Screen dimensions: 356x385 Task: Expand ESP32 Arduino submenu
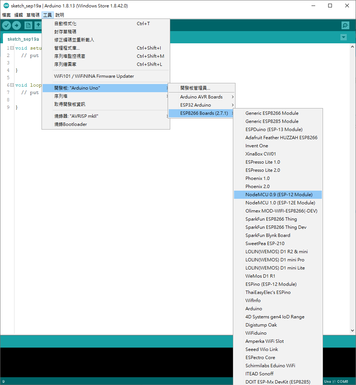tap(201, 105)
